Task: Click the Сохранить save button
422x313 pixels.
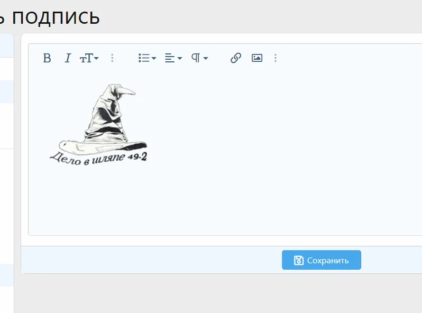Action: coord(322,260)
